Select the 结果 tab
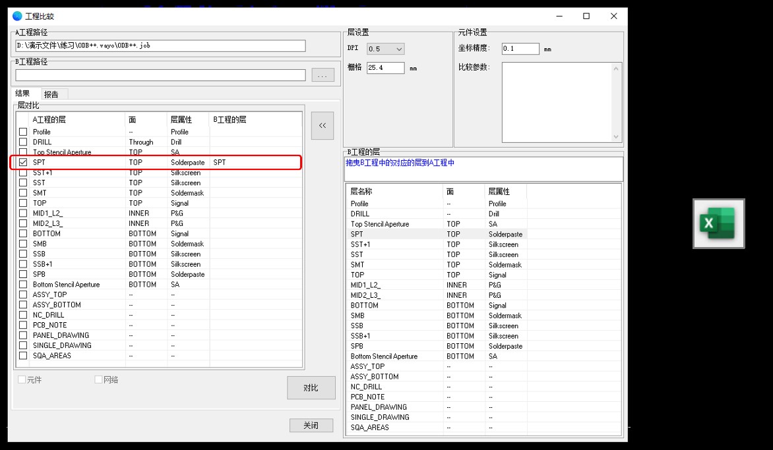This screenshot has height=450, width=773. (23, 94)
